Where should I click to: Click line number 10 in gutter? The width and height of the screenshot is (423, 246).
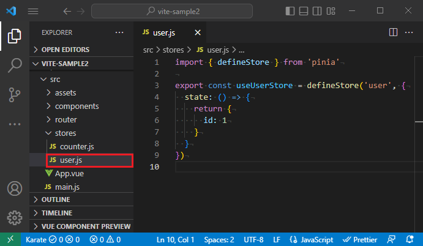(154, 167)
